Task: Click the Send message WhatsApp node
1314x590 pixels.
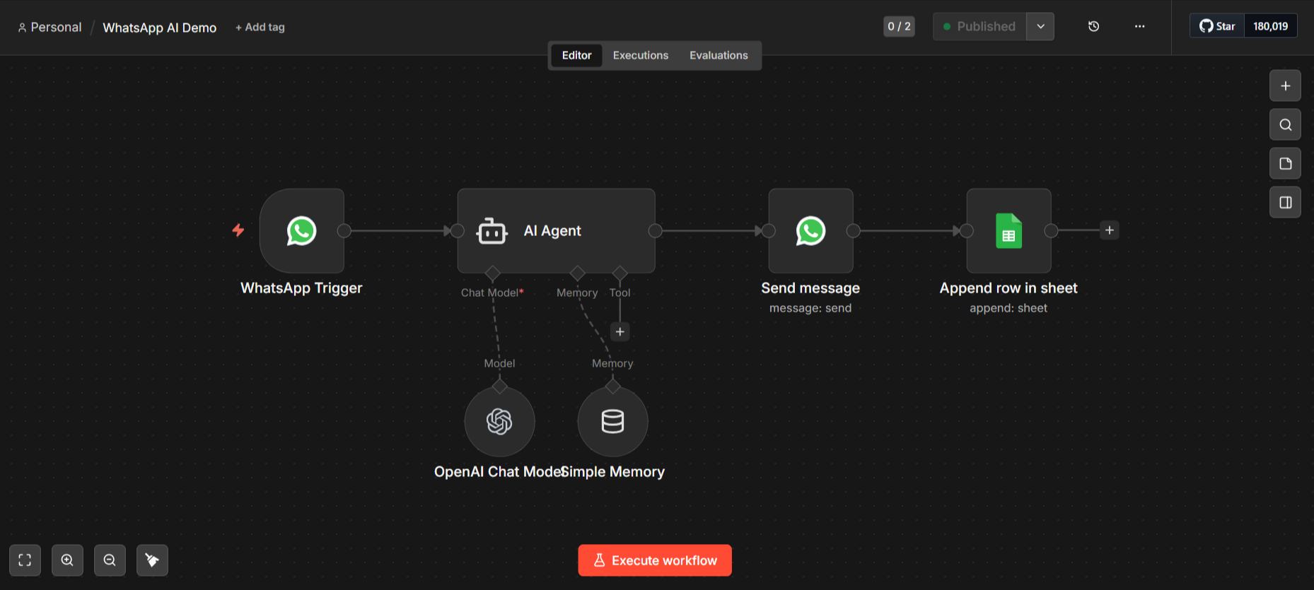Action: (810, 231)
